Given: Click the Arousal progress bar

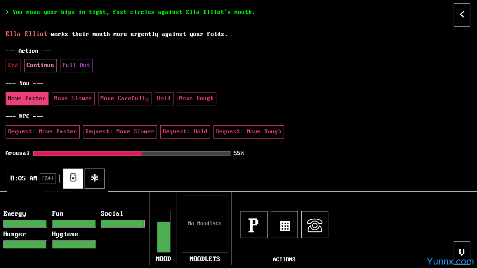Looking at the screenshot, I should pos(132,153).
